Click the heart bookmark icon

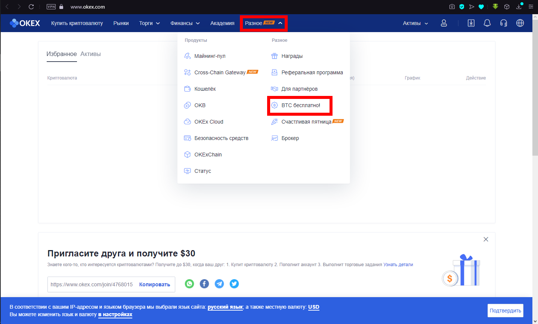click(481, 7)
